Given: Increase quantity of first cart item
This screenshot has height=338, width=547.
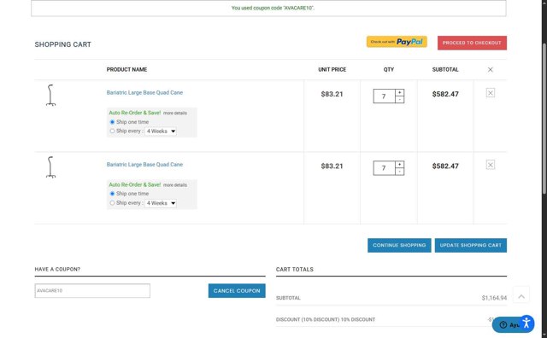Looking at the screenshot, I should click(x=399, y=93).
